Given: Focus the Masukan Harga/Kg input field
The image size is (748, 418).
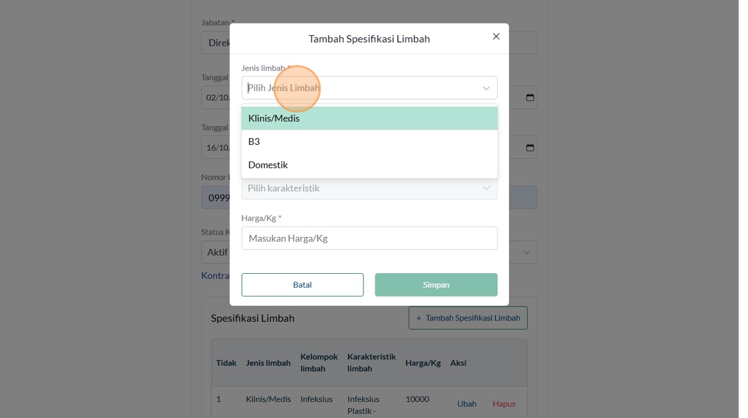Looking at the screenshot, I should (369, 238).
